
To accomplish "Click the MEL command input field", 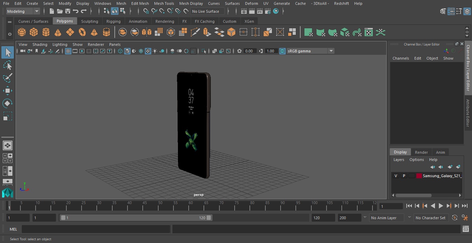I will 96,229.
